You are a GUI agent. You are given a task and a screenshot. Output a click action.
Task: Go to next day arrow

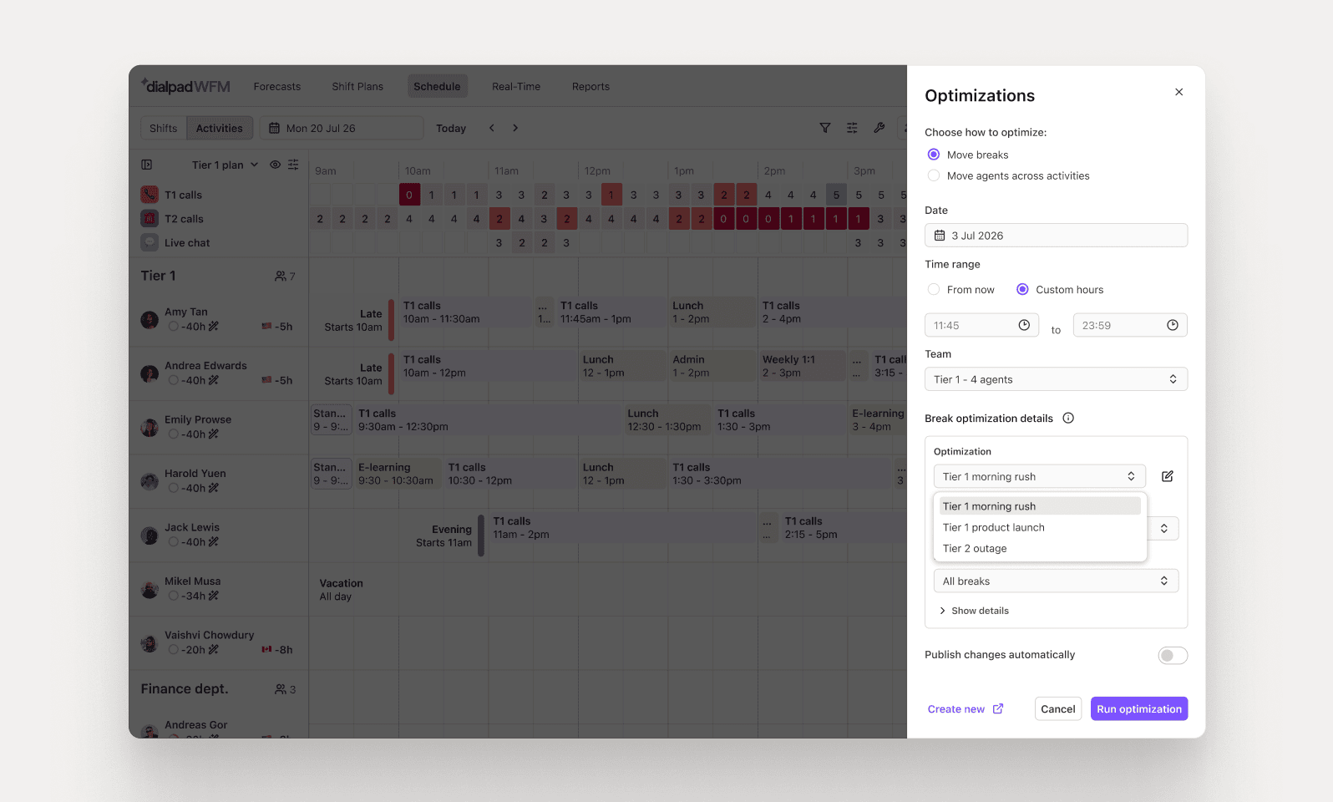click(x=515, y=128)
